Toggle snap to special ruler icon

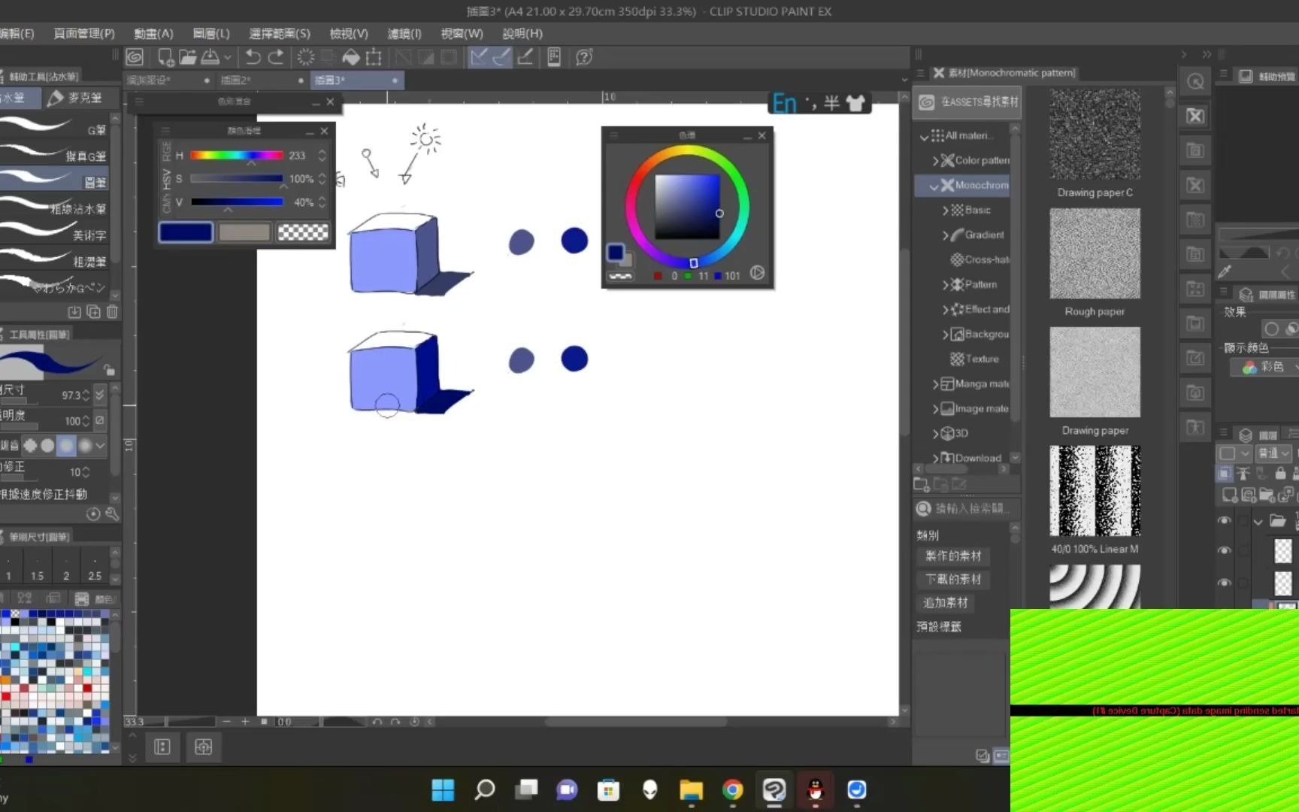[x=501, y=57]
